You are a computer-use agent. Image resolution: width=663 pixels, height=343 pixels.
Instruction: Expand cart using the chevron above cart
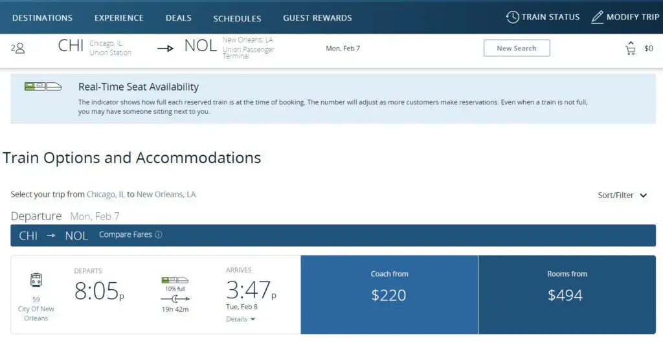click(x=631, y=43)
